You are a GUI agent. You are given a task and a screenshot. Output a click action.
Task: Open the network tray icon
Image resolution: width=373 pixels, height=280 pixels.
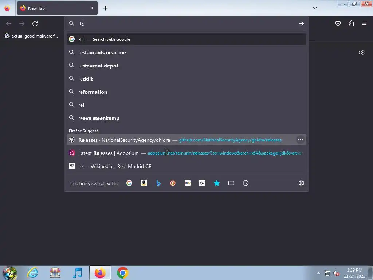coord(327,273)
